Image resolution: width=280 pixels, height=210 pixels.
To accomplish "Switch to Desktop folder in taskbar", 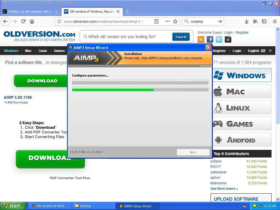I will pyautogui.click(x=94, y=206).
